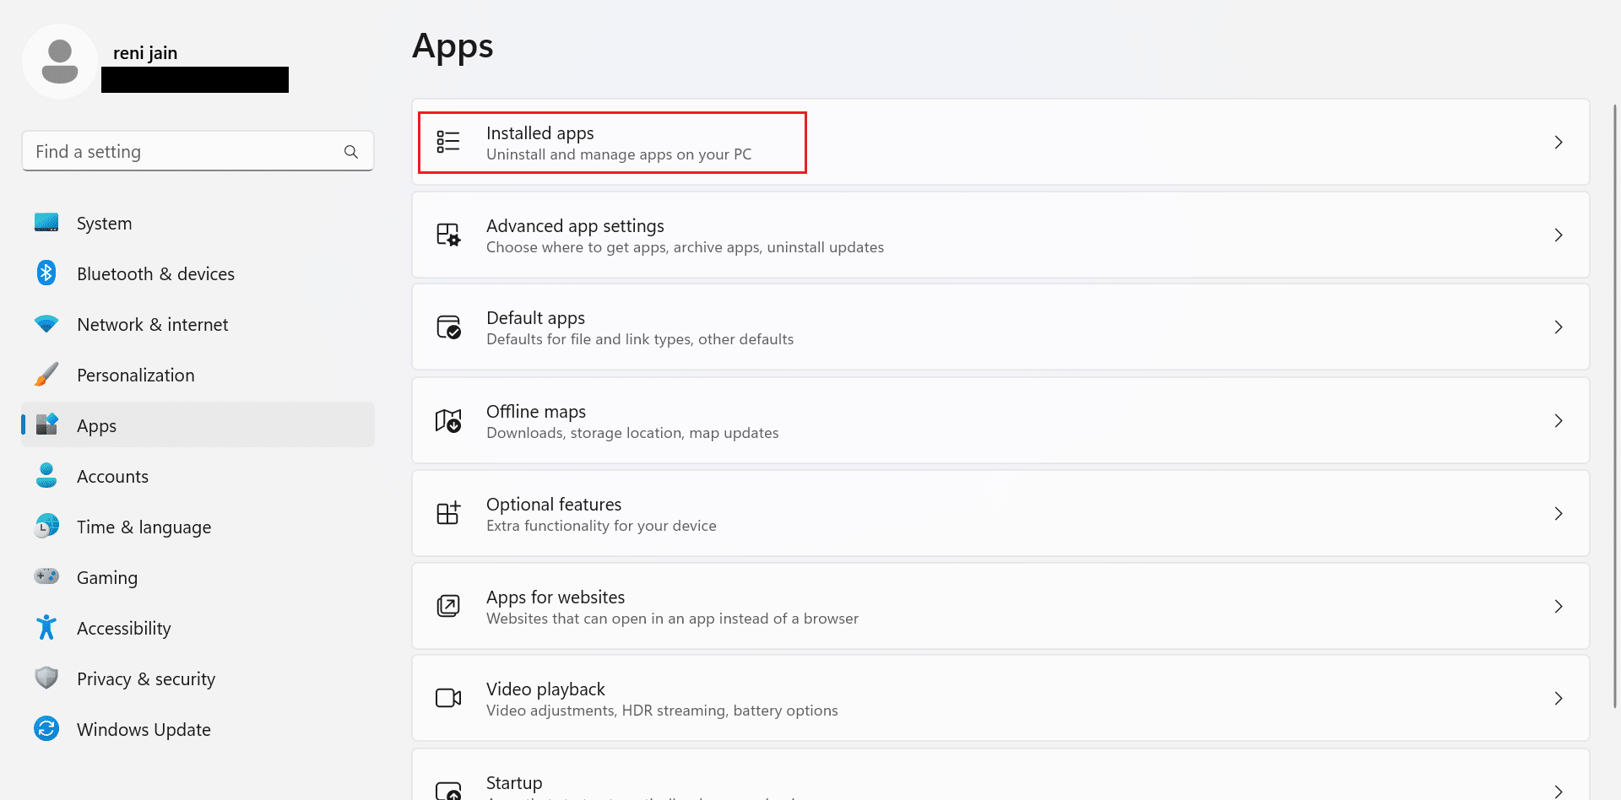
Task: Click the Startup icon
Action: [x=448, y=791]
